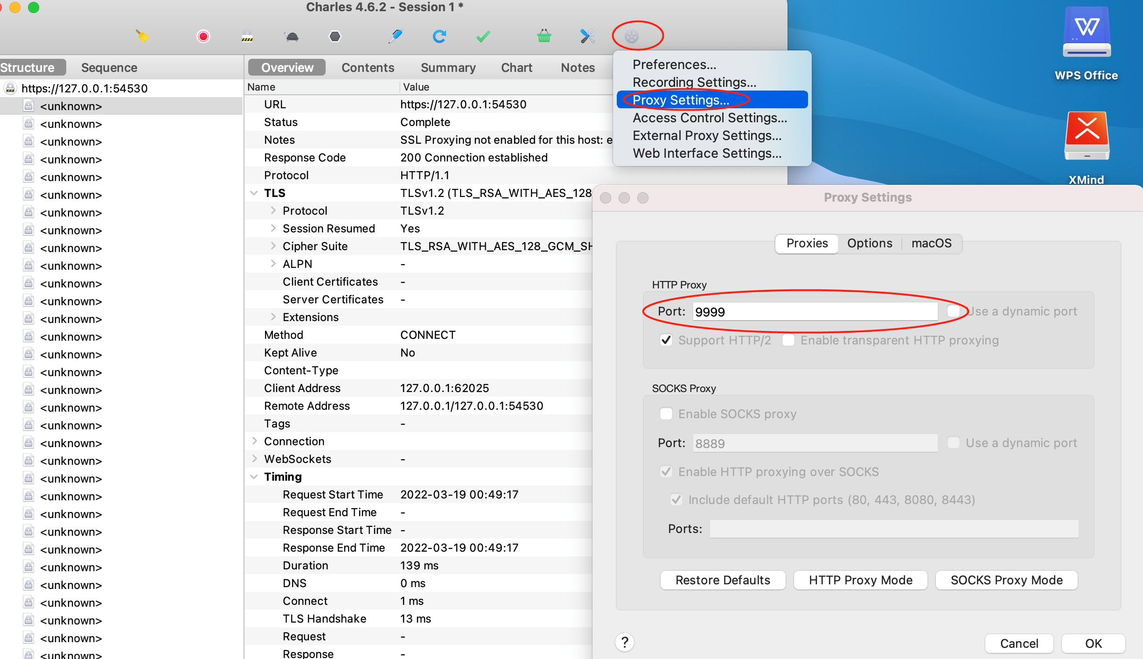This screenshot has width=1143, height=659.
Task: Click the HTTP Proxy Port field
Action: point(815,312)
